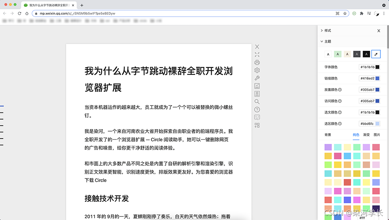389x220 pixels.
Task: Edit 字体颜色 hex value #1b1b1b
Action: pos(368,67)
